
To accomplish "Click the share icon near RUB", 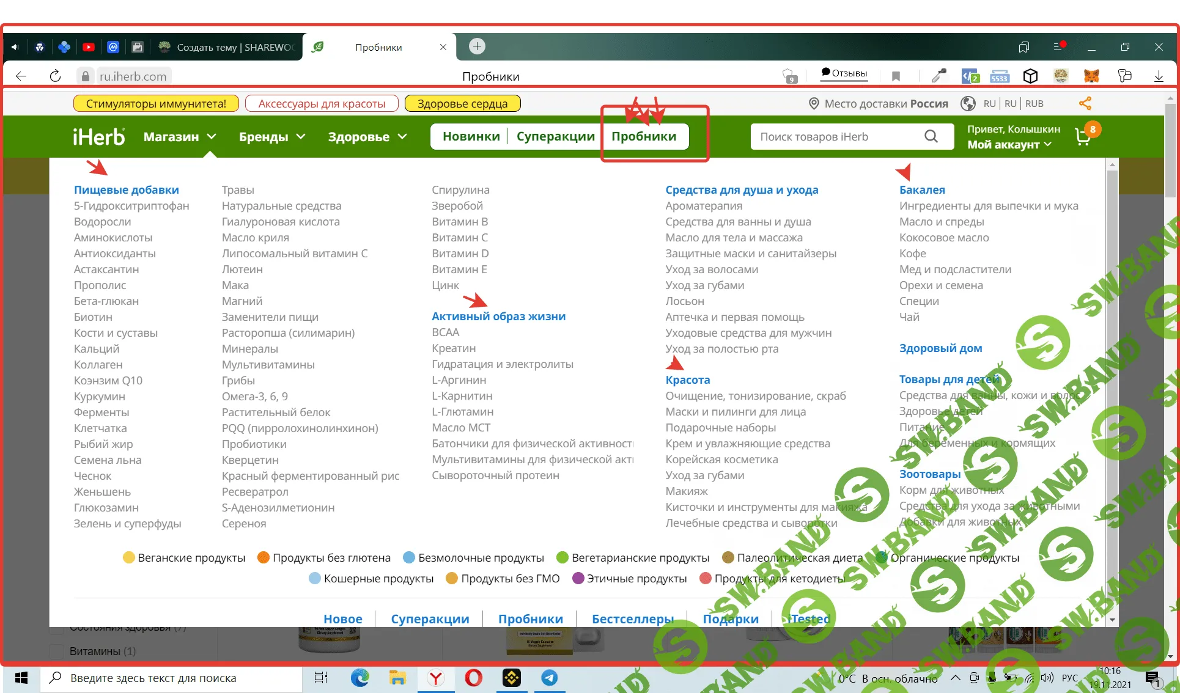I will (1086, 103).
